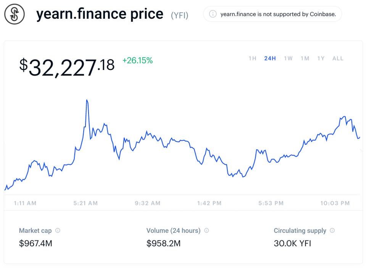Click the 5:53 PM time axis label
Image resolution: width=366 pixels, height=268 pixels.
[x=271, y=203]
